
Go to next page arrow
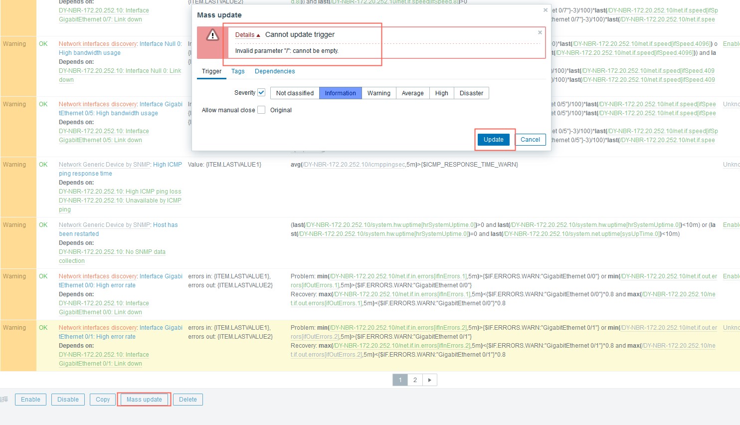pyautogui.click(x=429, y=380)
